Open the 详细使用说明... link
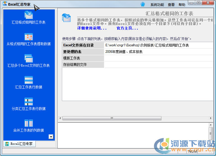 tap(92, 28)
